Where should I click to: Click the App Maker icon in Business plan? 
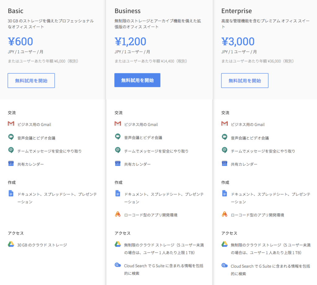(118, 214)
